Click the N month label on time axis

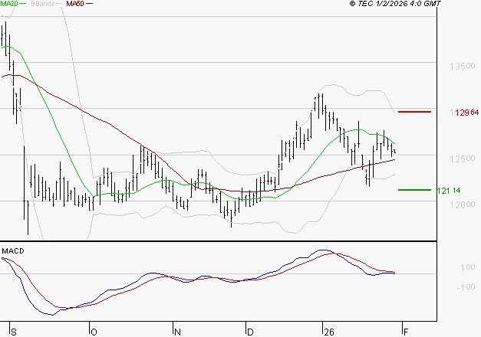177,332
